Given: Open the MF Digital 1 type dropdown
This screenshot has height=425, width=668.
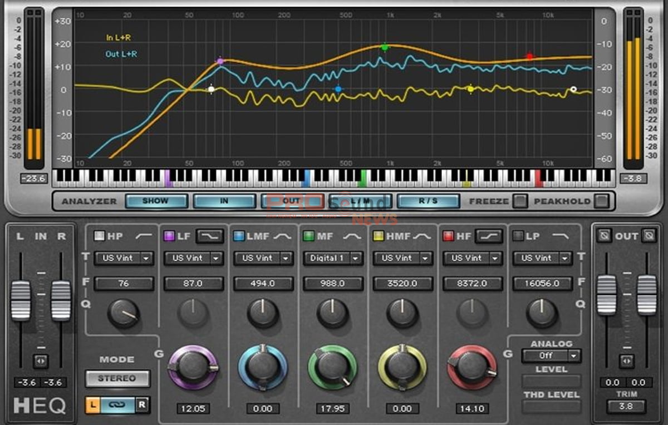Looking at the screenshot, I should tap(333, 258).
